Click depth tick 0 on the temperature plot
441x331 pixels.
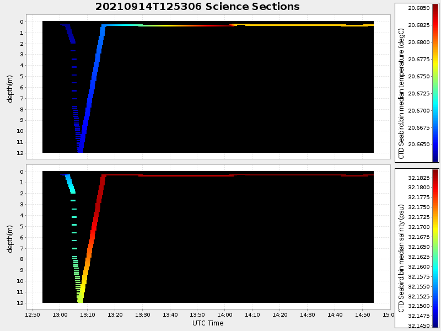coord(21,22)
